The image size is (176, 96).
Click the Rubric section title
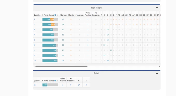[x=97, y=73]
